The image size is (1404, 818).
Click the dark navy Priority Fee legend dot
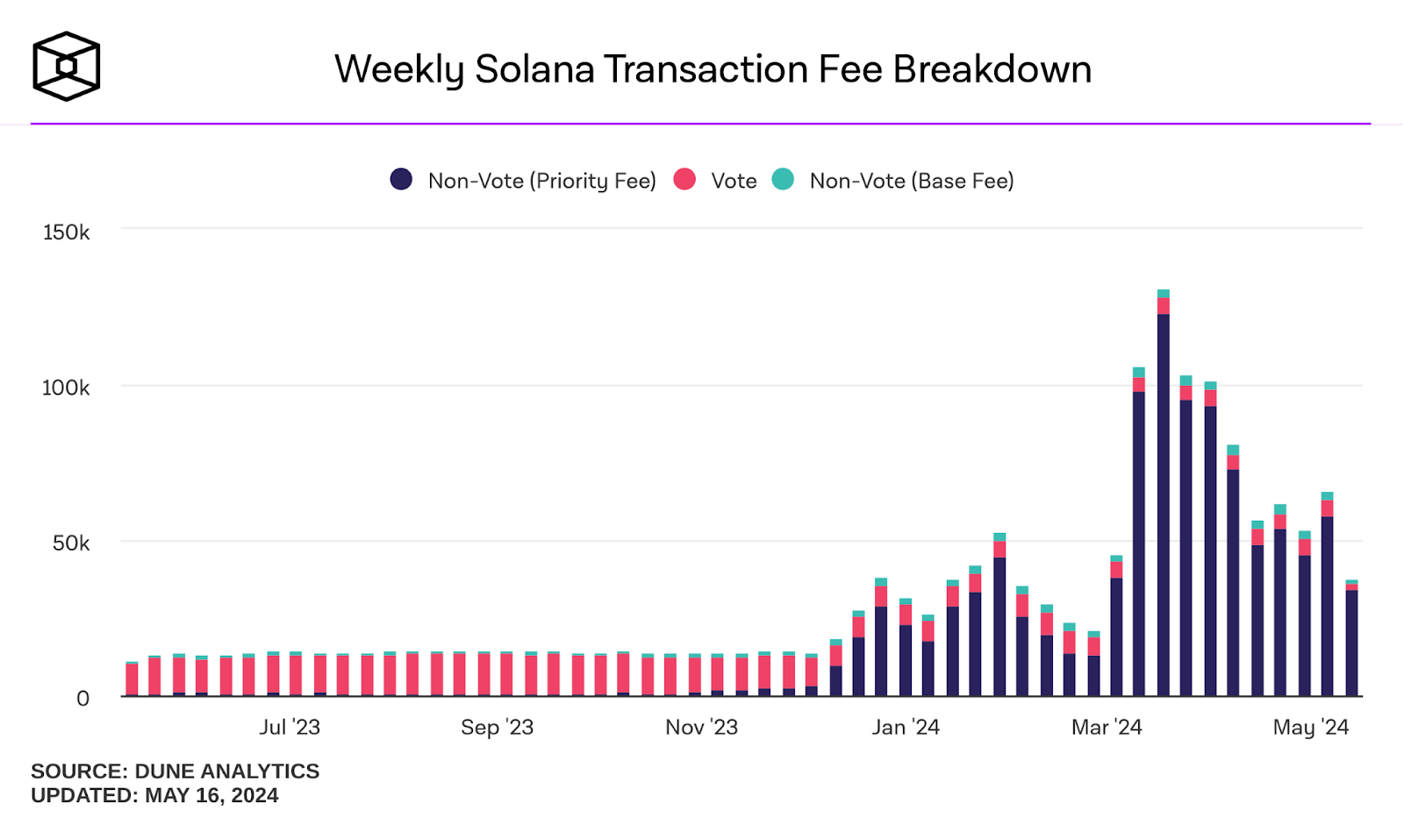(x=401, y=180)
